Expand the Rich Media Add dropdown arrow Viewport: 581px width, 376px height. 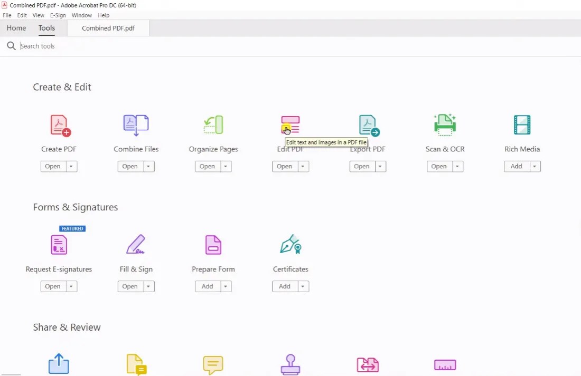click(536, 166)
